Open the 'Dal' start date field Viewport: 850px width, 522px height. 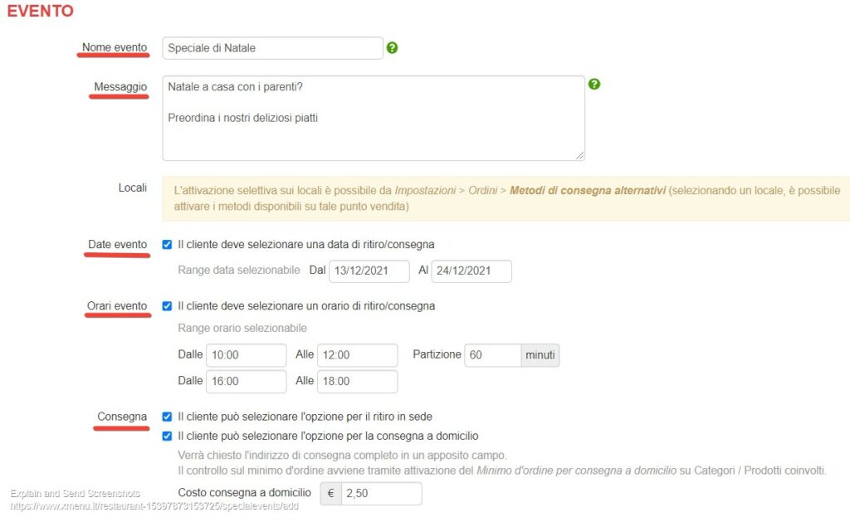[x=369, y=271]
